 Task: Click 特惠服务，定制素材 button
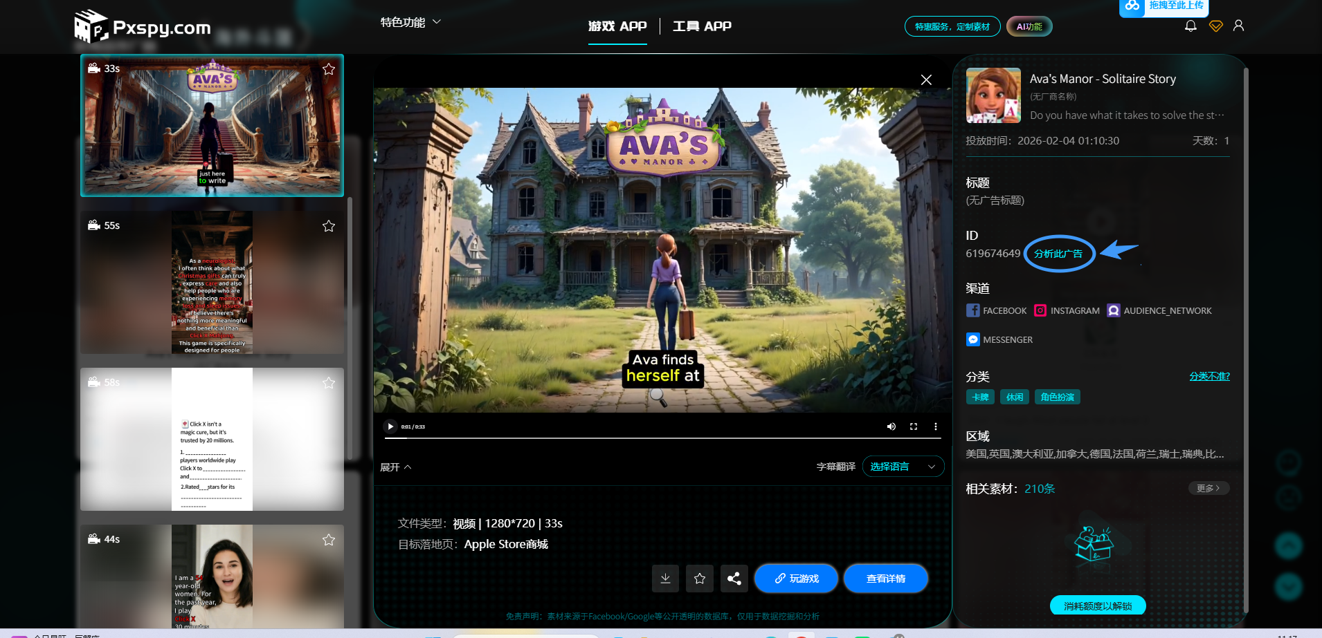pos(952,26)
